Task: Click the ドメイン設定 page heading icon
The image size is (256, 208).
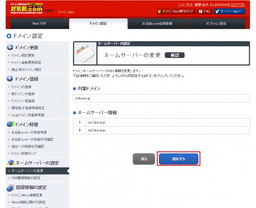Action: (9, 36)
